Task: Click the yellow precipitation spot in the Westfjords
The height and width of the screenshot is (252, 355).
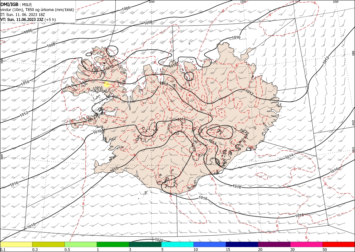Action: [x=106, y=85]
